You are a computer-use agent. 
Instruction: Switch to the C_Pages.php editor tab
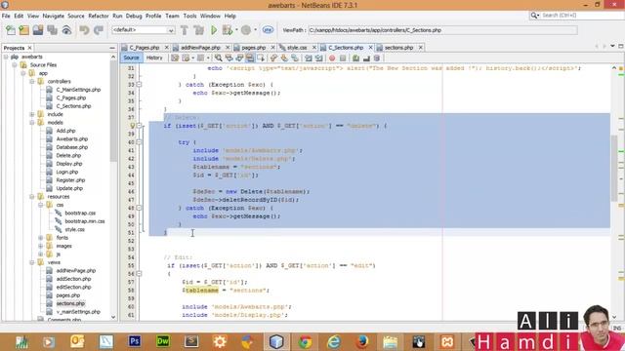145,48
